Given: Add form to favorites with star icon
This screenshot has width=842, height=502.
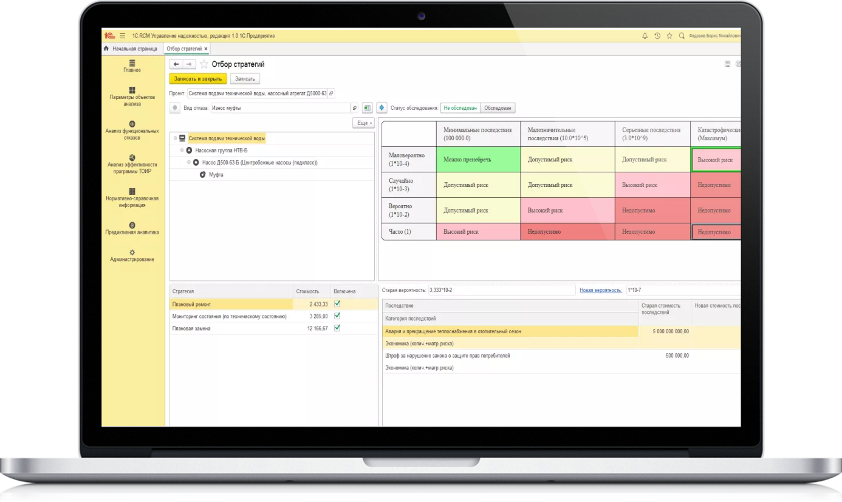Looking at the screenshot, I should [204, 64].
